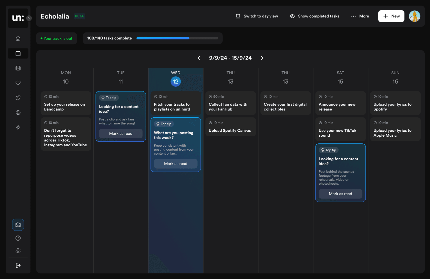Open the video player sidebar icon

tap(18, 68)
